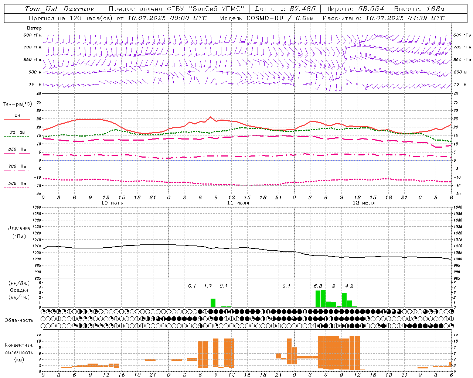473x378 pixels.
Task: Select the Тем-ра(°C) temperature axis label
Action: 17,104
